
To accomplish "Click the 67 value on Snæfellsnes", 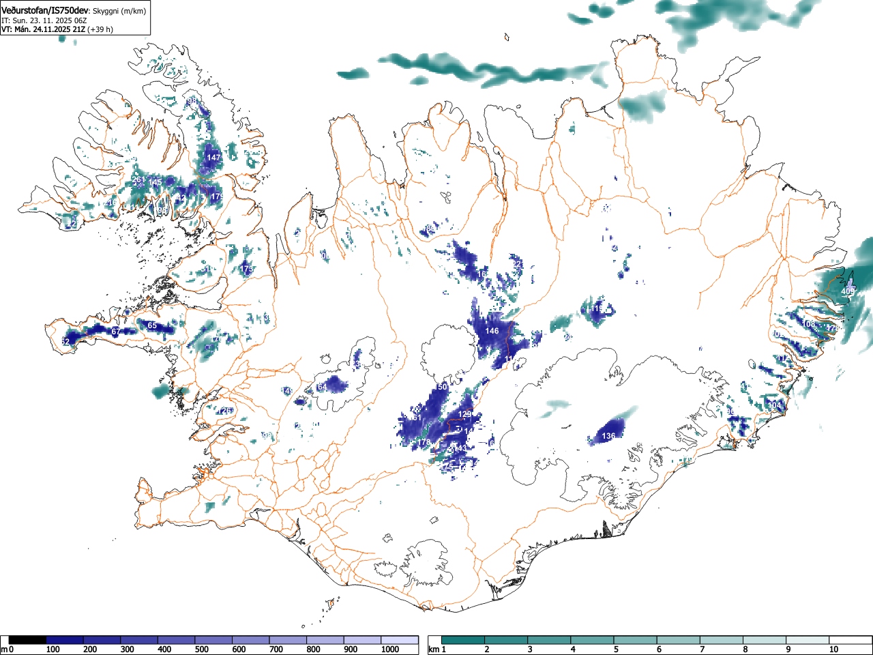I will coord(115,332).
